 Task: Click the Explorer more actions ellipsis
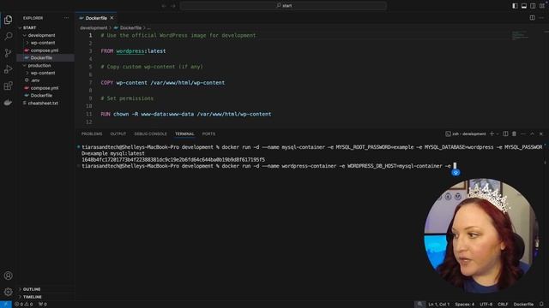(x=66, y=18)
